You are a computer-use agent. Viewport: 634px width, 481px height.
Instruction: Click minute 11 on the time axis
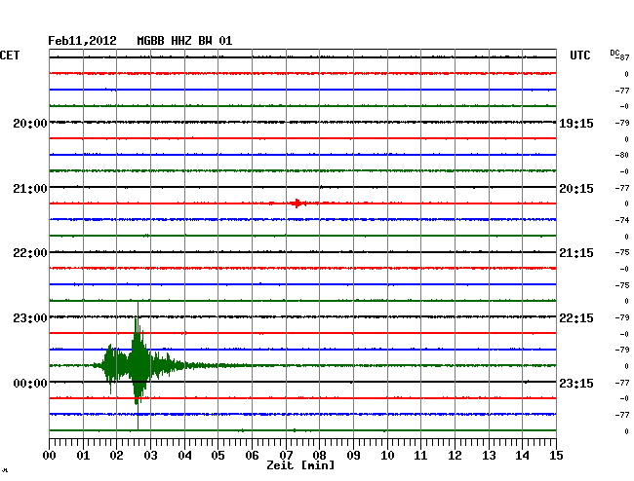point(420,456)
